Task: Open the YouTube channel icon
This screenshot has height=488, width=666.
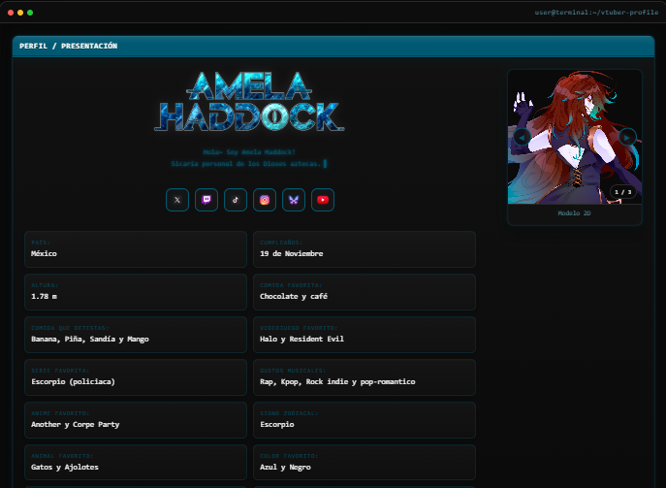Action: [x=323, y=200]
